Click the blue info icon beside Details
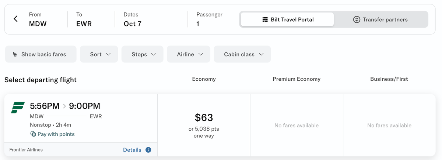 pos(148,150)
